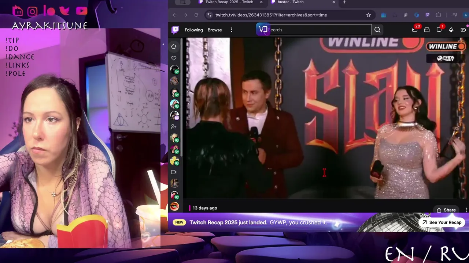
Task: Click the !LINKS command text
Action: (17, 65)
